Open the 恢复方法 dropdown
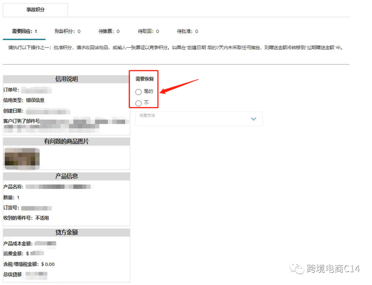The width and height of the screenshot is (372, 285). click(x=199, y=119)
